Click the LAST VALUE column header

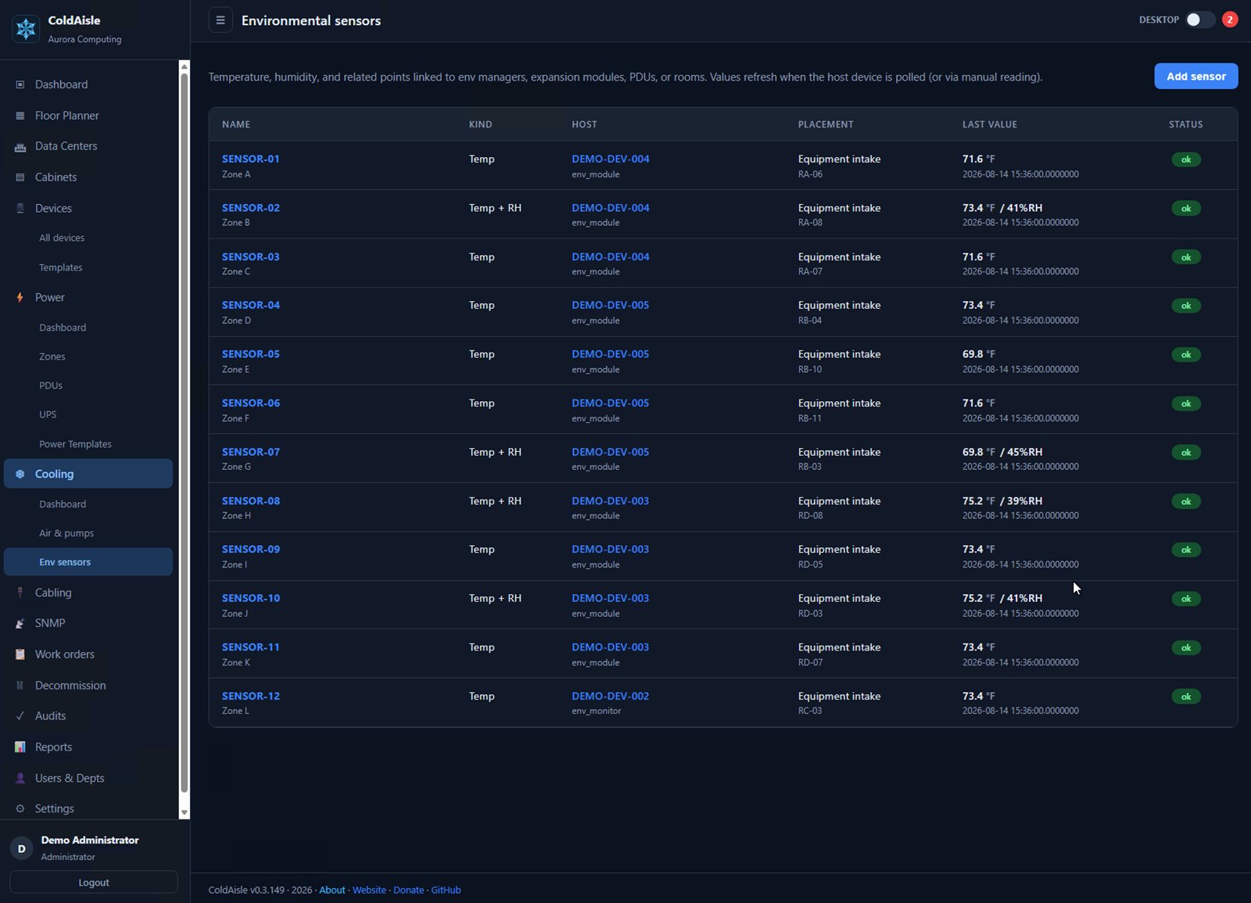[990, 124]
